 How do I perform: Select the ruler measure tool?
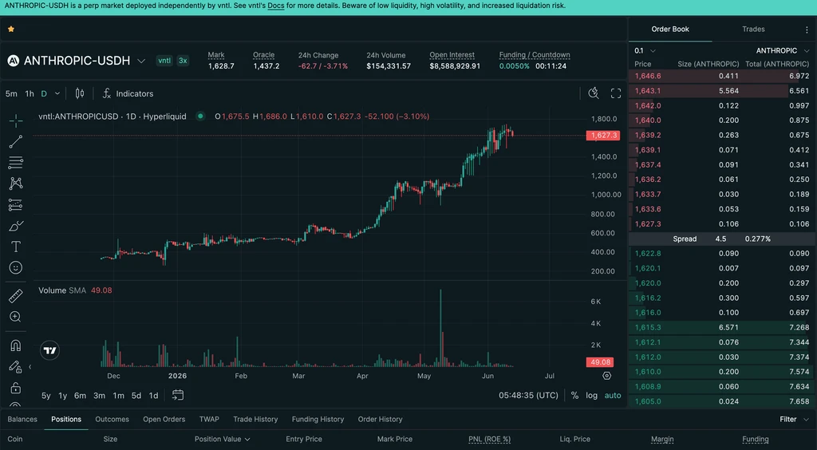16,296
